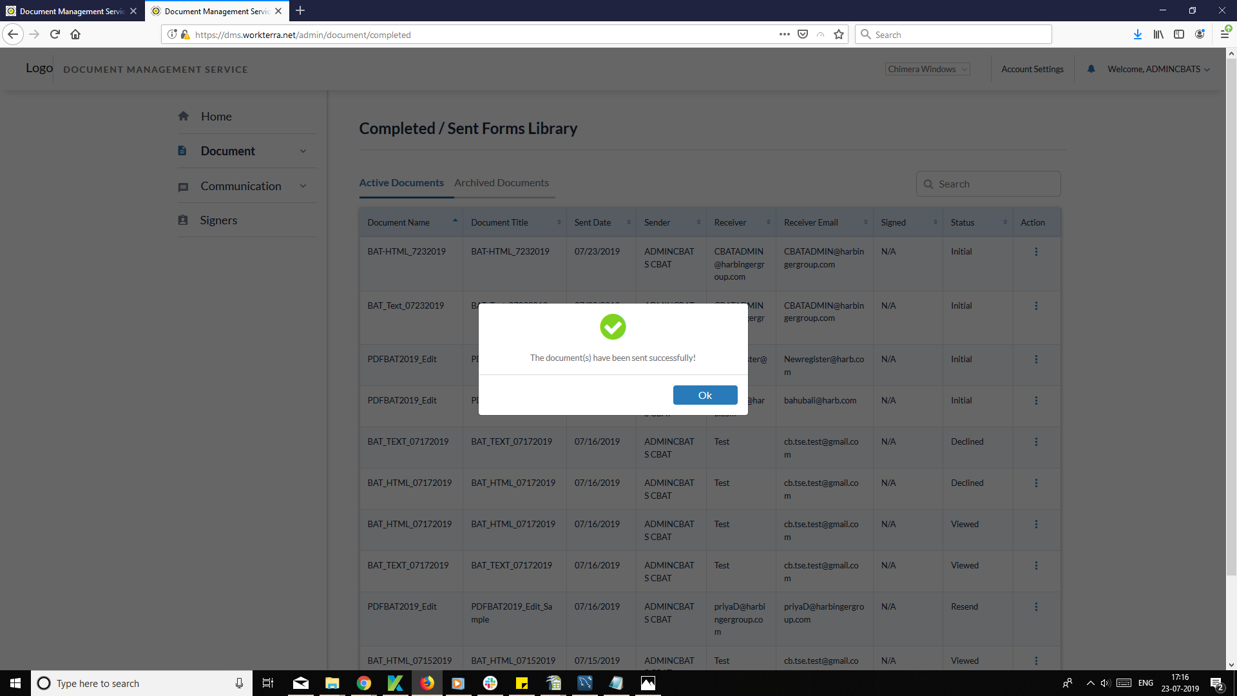Open Account Settings
Image resolution: width=1237 pixels, height=696 pixels.
1032,69
